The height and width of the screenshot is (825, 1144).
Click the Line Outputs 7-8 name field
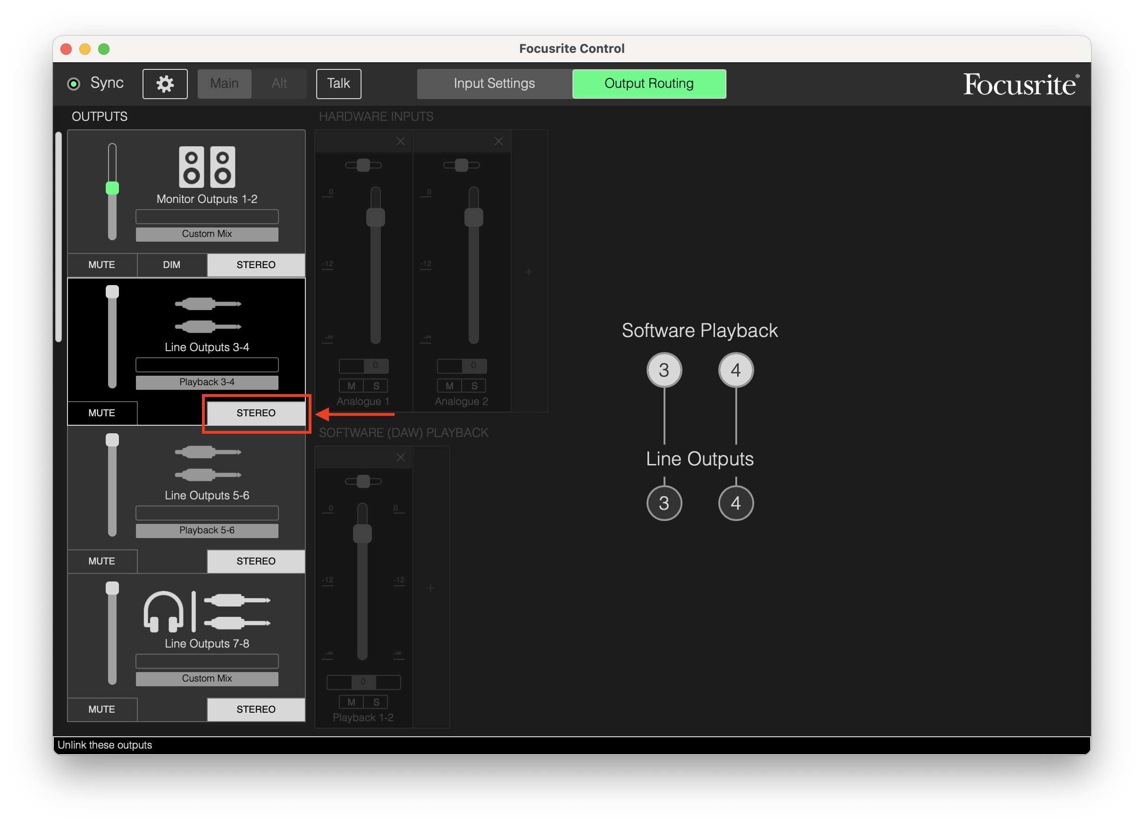click(207, 662)
